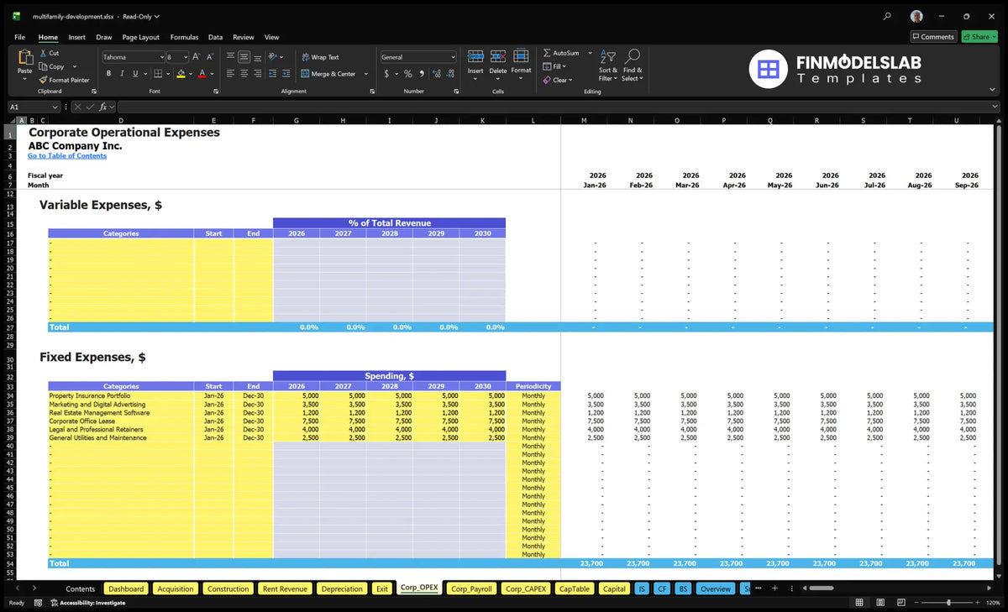This screenshot has width=1008, height=612.
Task: Click the Borders grid icon
Action: point(157,74)
